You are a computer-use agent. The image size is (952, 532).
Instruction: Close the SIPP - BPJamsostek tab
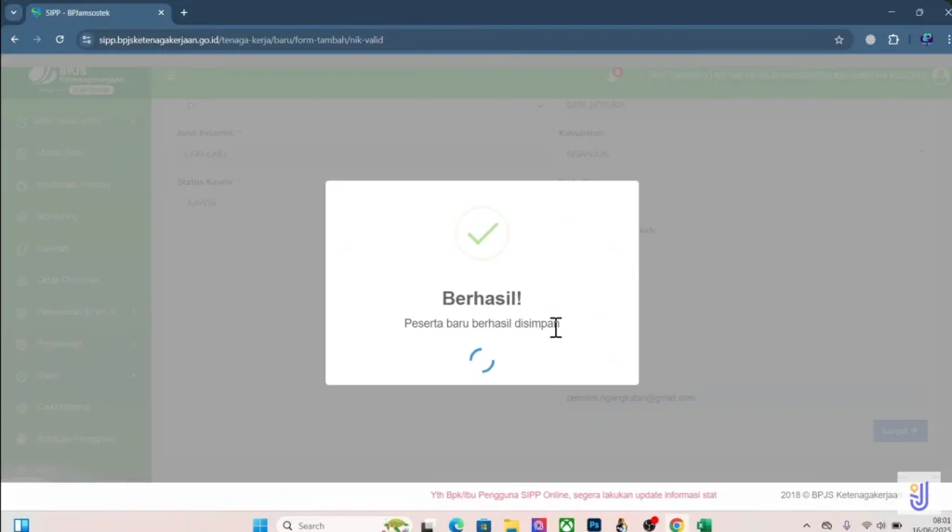coord(161,13)
